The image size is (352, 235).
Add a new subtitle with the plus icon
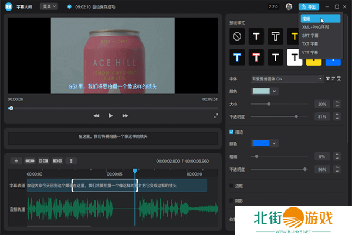(x=16, y=160)
